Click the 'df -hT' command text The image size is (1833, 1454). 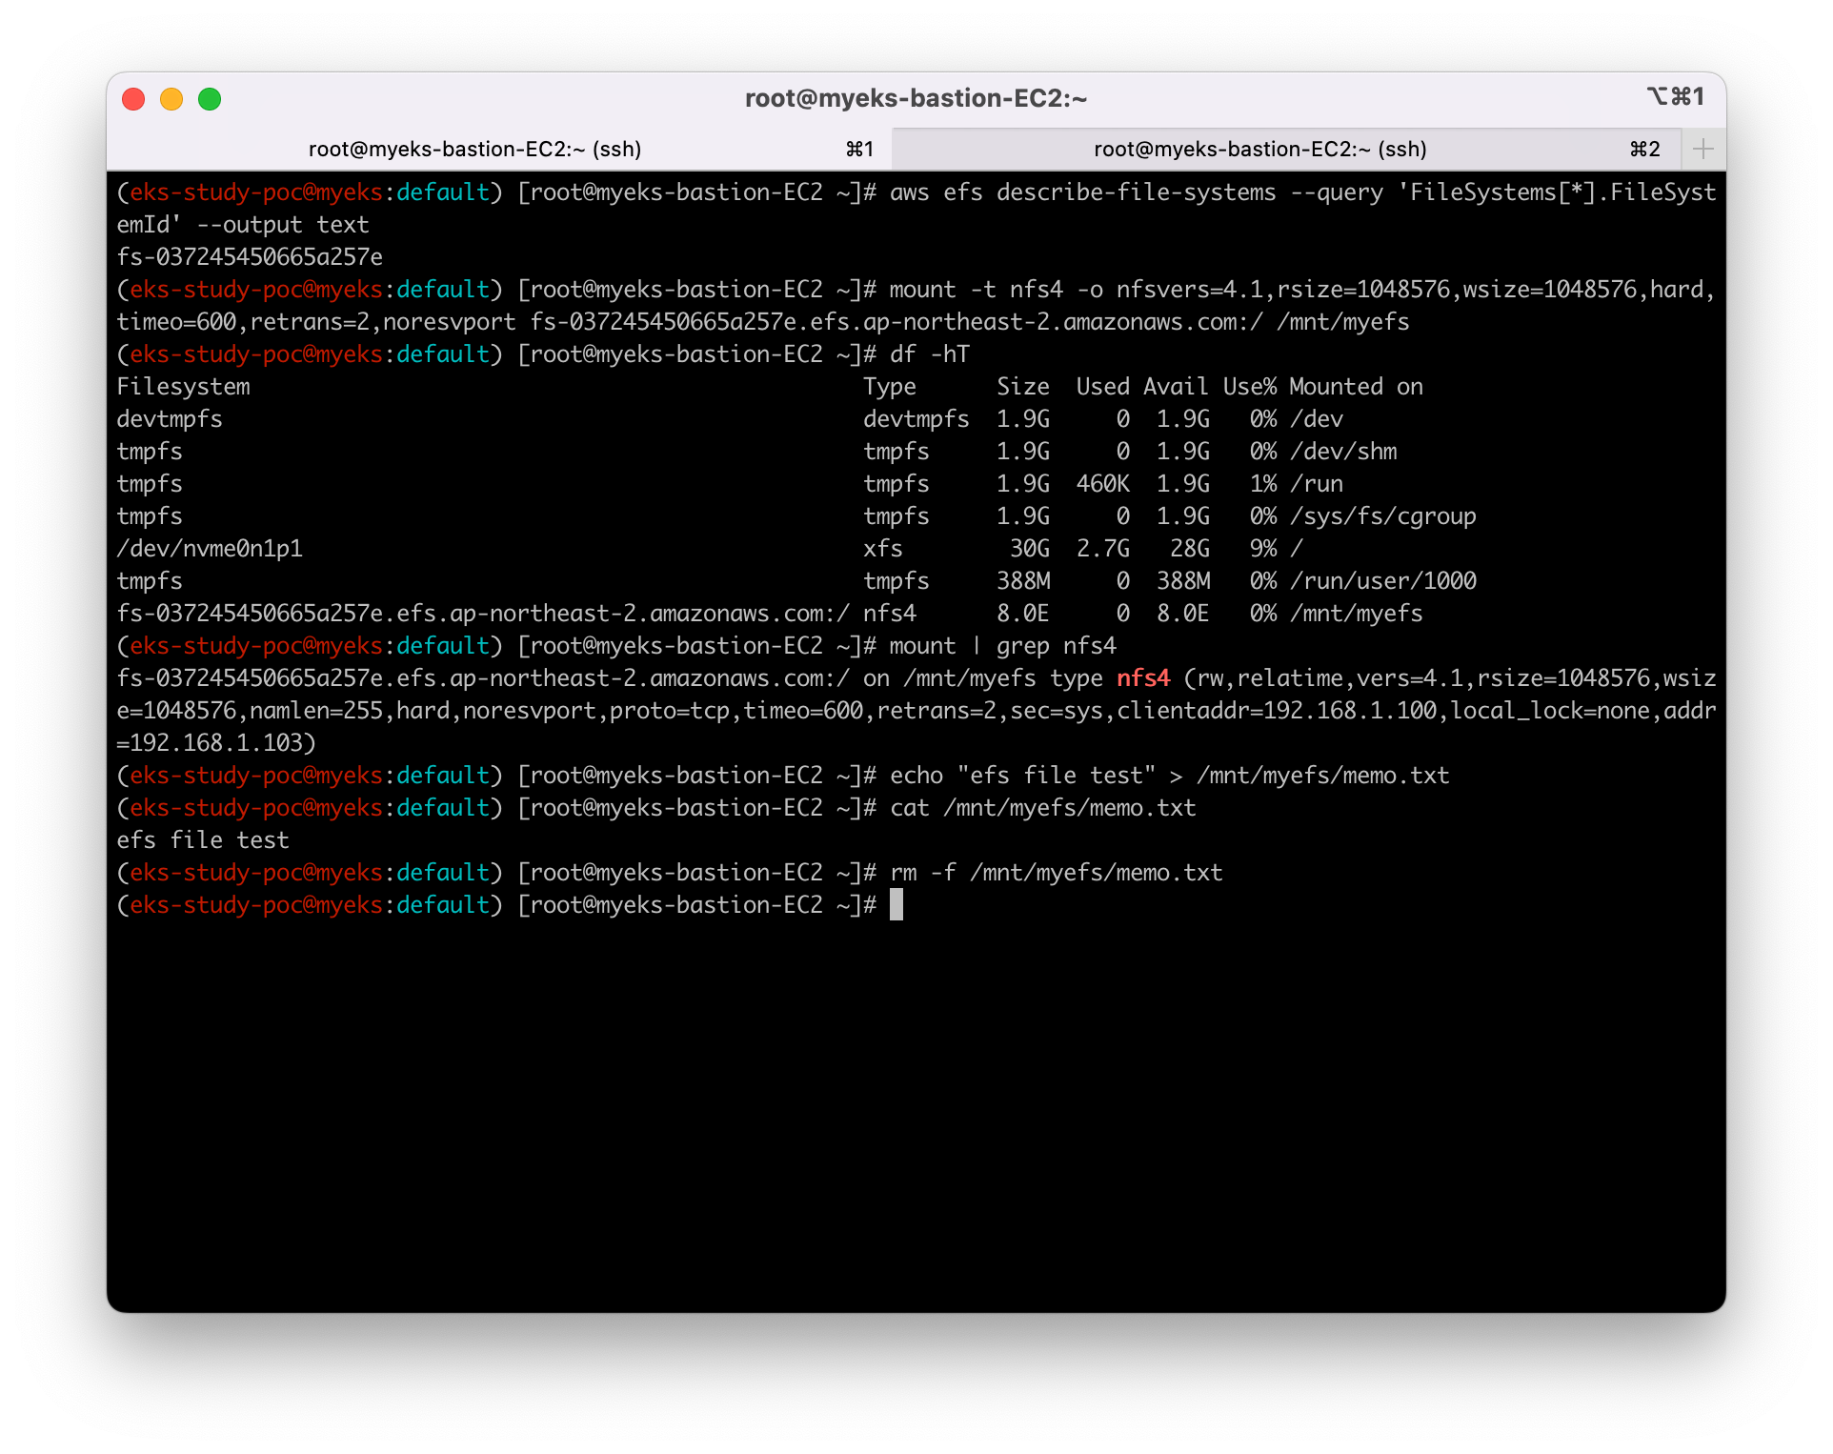929,354
